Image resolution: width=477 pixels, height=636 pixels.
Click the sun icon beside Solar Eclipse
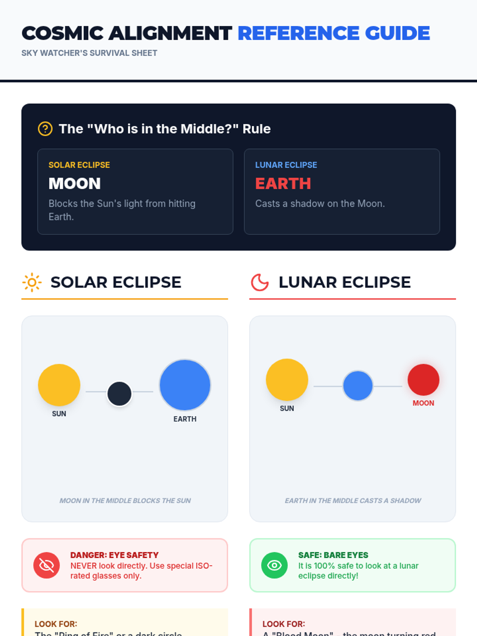(x=32, y=283)
